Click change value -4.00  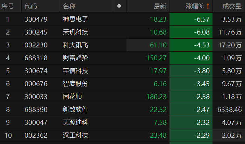point(202,58)
